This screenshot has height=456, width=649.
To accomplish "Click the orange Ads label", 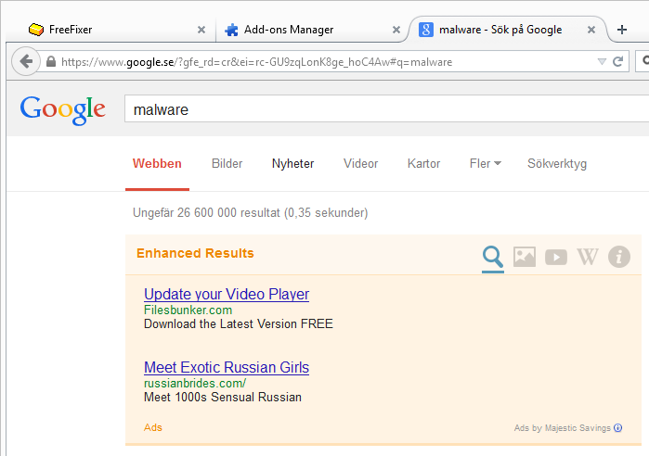I will click(x=152, y=427).
